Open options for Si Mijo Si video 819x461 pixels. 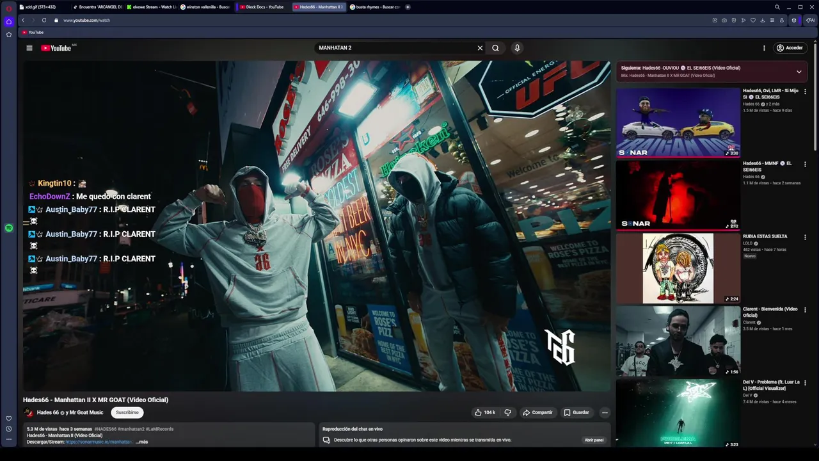(805, 92)
